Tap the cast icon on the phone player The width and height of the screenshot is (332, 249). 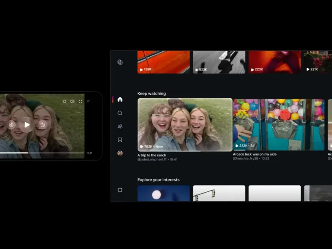pyautogui.click(x=65, y=101)
